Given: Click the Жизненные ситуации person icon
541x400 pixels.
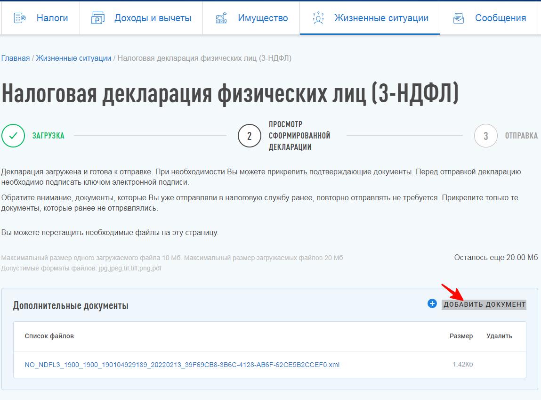Looking at the screenshot, I should coord(318,18).
